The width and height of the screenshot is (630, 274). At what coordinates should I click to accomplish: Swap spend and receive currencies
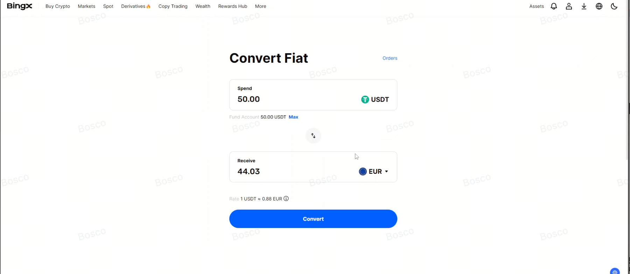[x=313, y=136]
